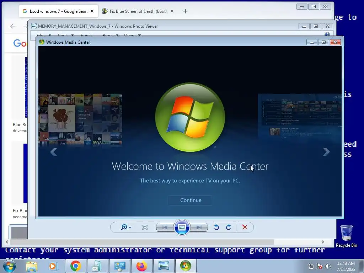Open the File menu dropdown in Photo Viewer

(x=44, y=35)
